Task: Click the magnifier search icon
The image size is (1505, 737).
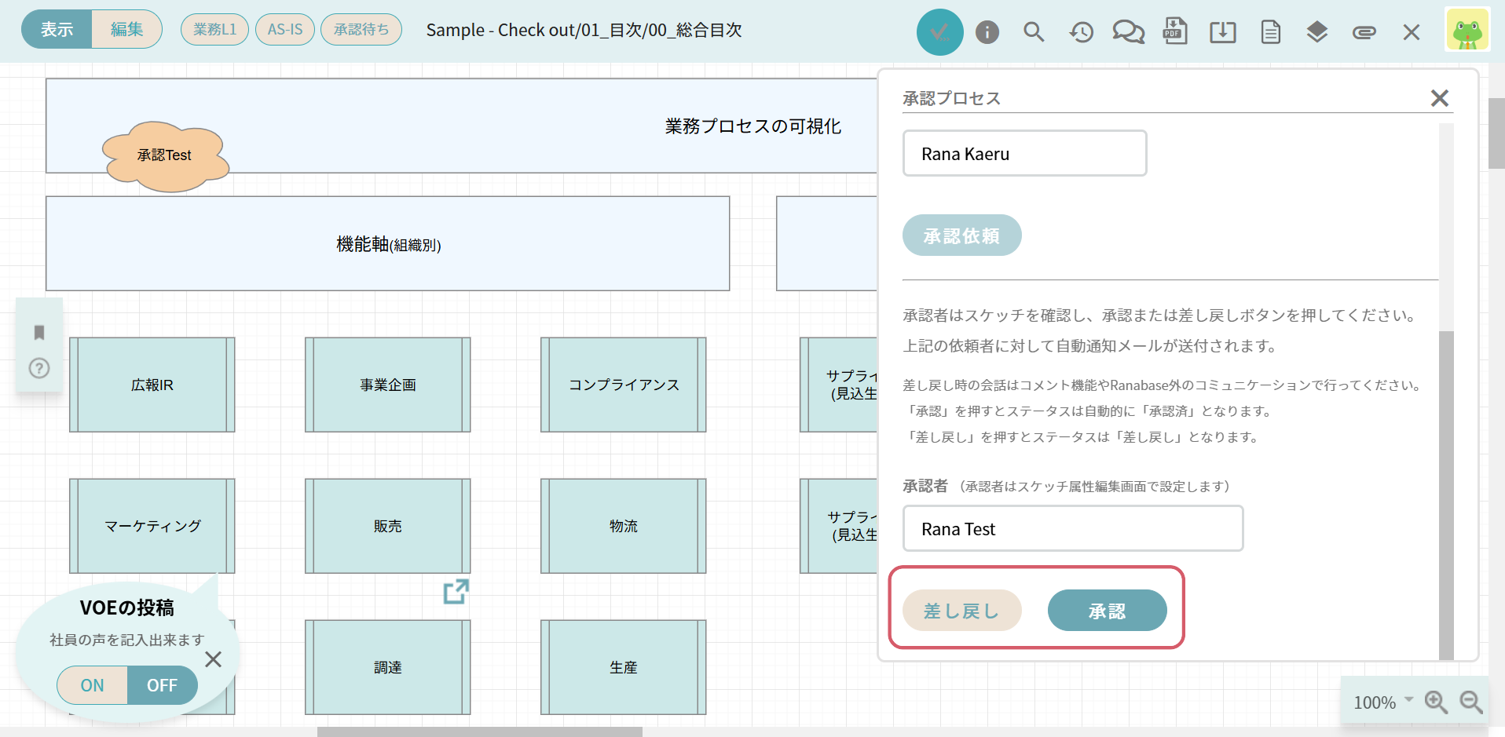Action: (x=1034, y=32)
